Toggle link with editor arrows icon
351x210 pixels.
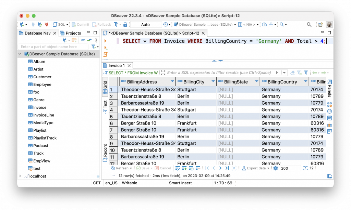tap(89, 40)
